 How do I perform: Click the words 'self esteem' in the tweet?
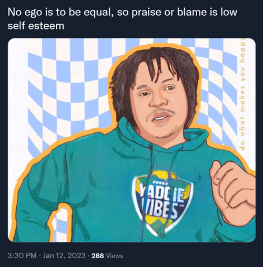pyautogui.click(x=36, y=26)
